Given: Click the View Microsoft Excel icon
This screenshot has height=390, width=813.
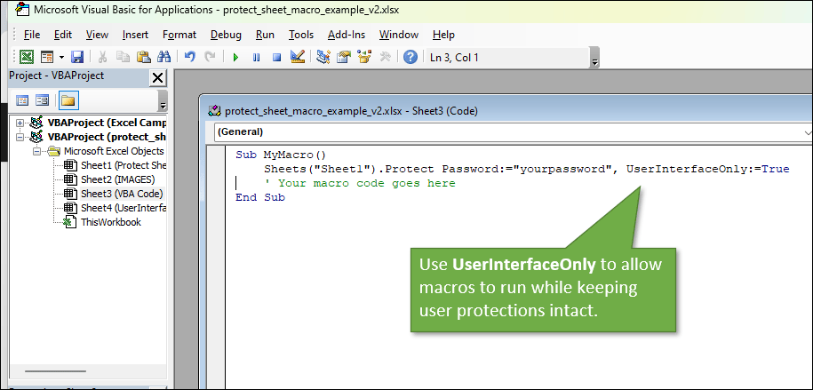Looking at the screenshot, I should 27,57.
